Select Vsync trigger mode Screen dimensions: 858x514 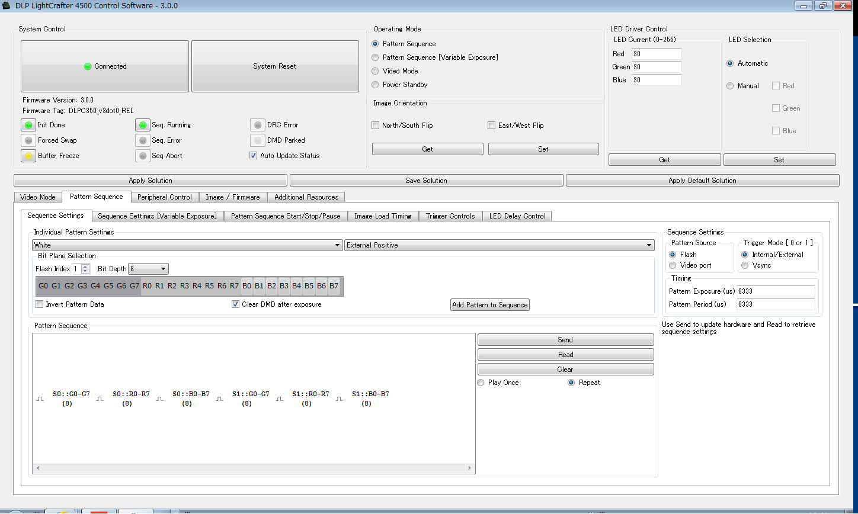tap(745, 265)
